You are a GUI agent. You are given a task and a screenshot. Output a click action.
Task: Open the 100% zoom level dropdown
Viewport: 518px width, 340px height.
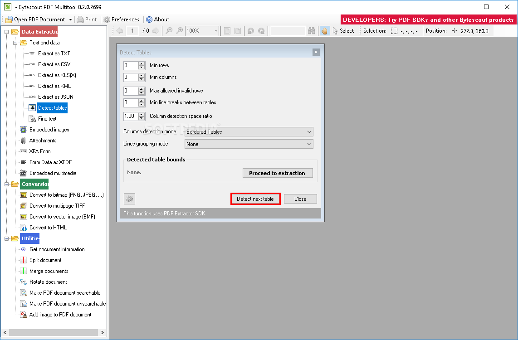point(216,31)
